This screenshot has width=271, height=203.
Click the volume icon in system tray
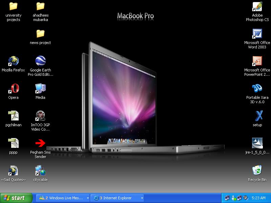pyautogui.click(x=245, y=198)
